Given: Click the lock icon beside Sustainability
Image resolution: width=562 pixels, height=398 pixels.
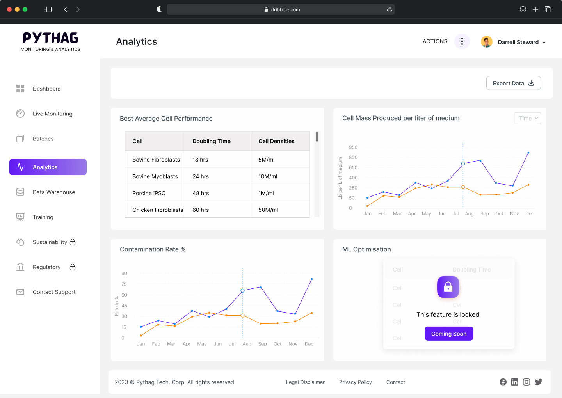Looking at the screenshot, I should [73, 242].
